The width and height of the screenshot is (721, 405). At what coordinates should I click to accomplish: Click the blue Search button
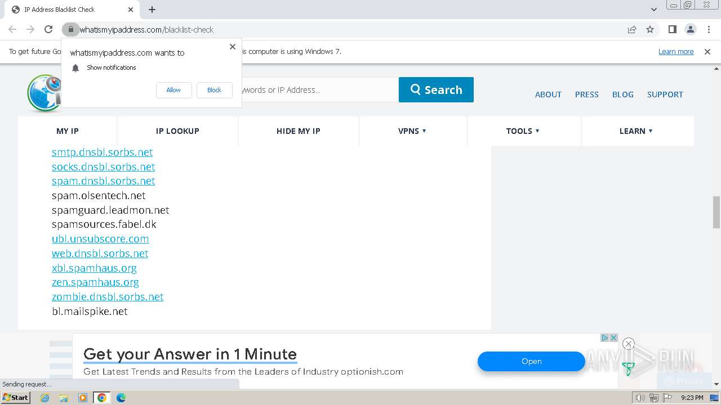point(436,90)
